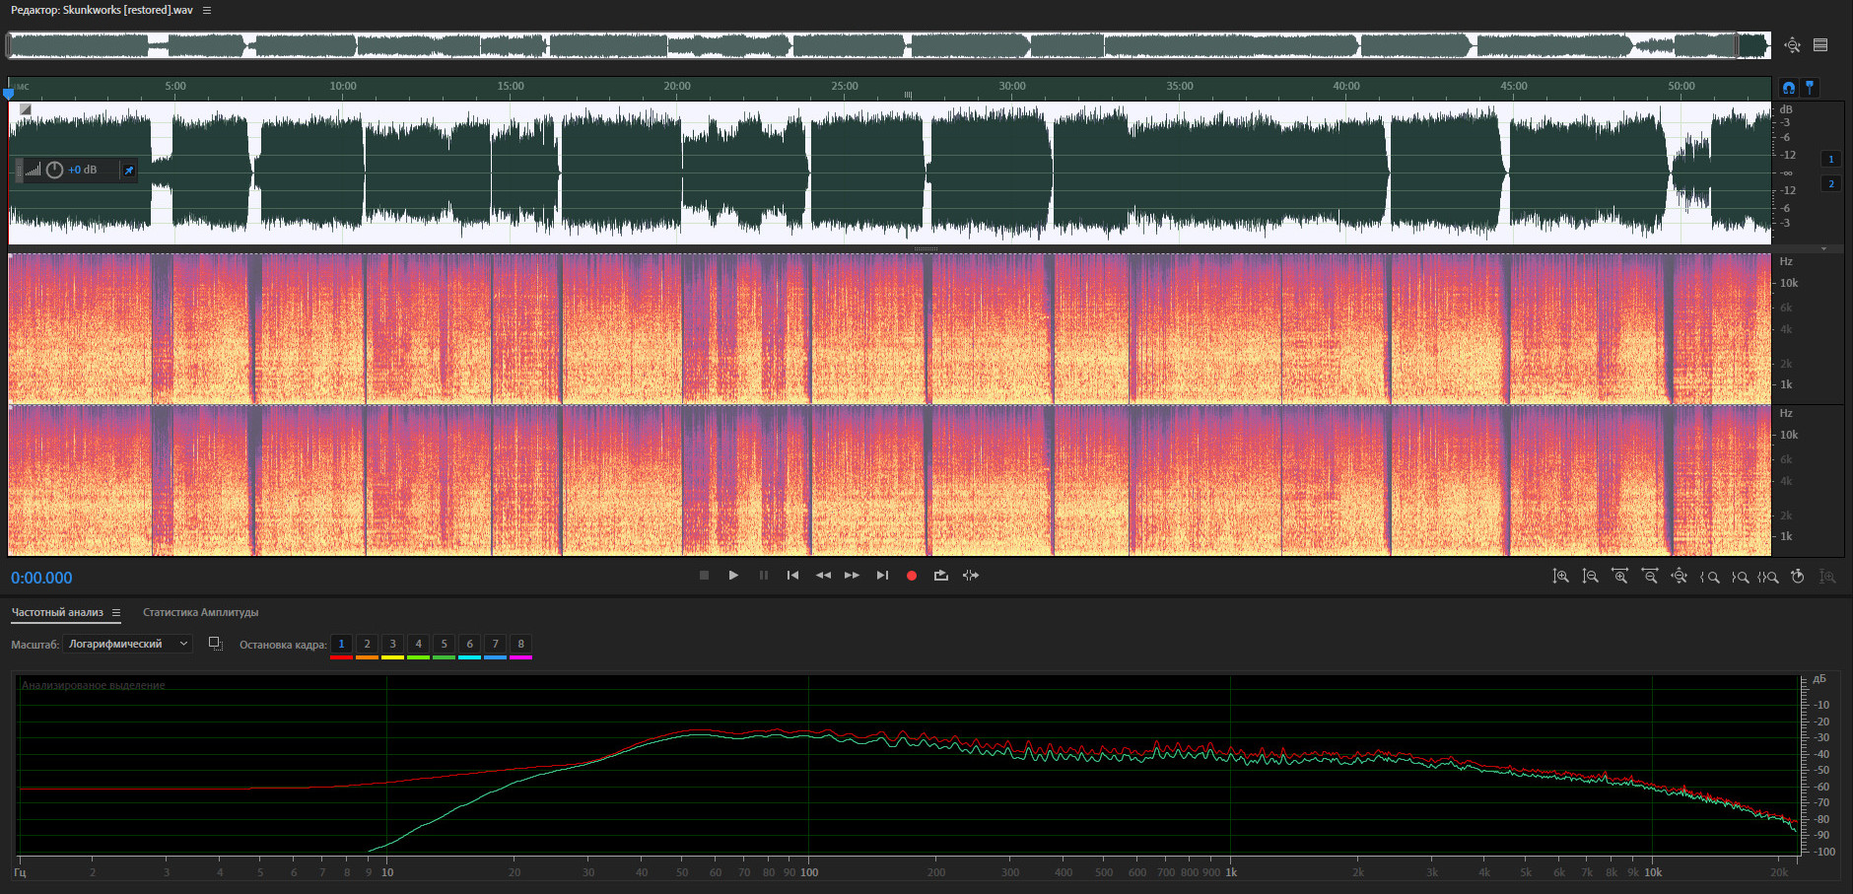The image size is (1853, 894).
Task: Click Zoom In Time icon
Action: pyautogui.click(x=1619, y=577)
